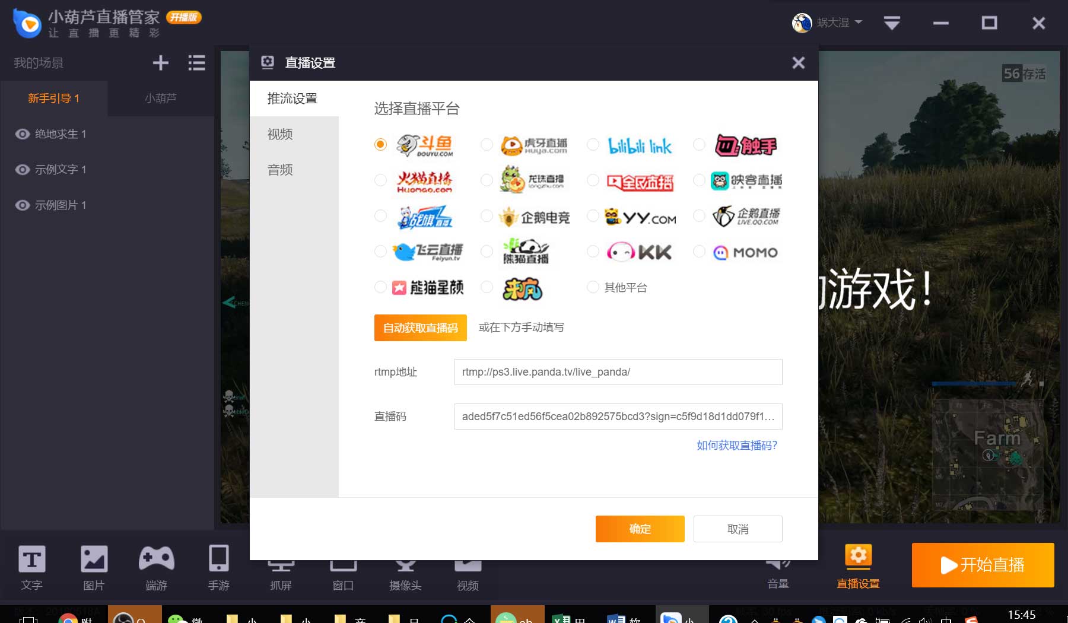
Task: Open the triangle skin menu icon in title bar
Action: click(892, 23)
